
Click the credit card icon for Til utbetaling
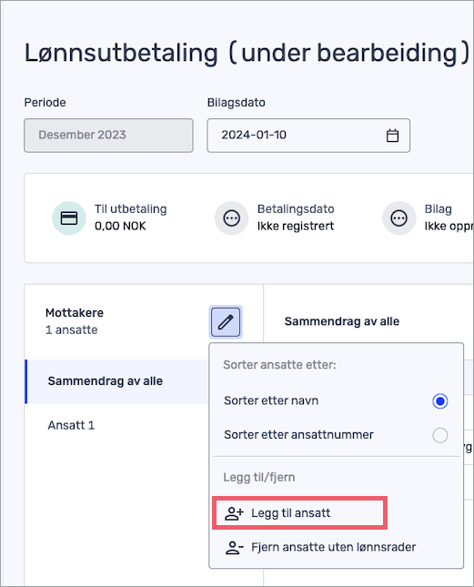click(x=69, y=218)
